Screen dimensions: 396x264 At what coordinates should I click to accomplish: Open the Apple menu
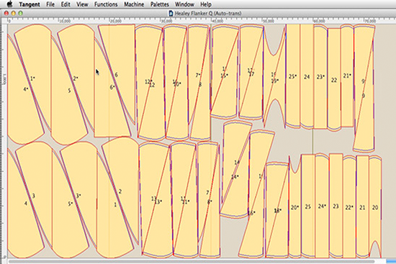9,4
